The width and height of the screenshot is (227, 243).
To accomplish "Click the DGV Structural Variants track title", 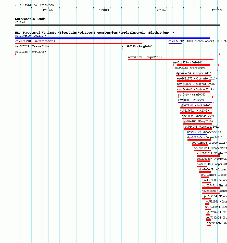I will 94,33.
